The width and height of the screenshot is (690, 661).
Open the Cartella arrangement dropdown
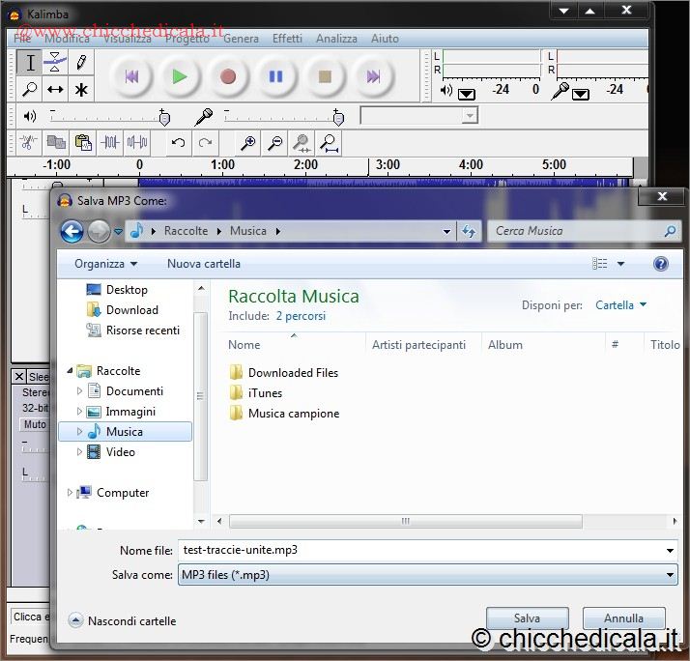tap(620, 305)
